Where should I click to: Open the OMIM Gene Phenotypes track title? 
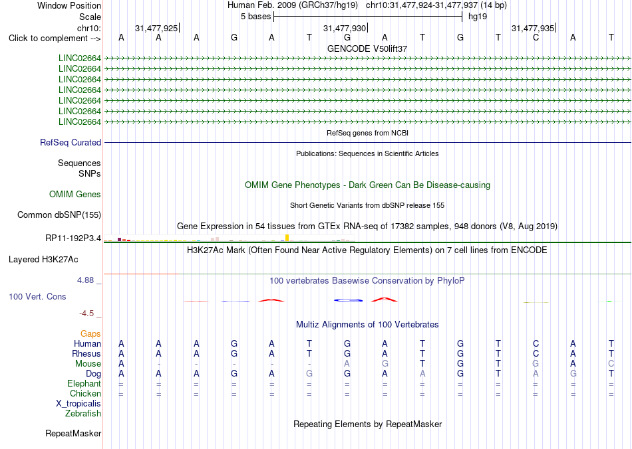click(368, 185)
